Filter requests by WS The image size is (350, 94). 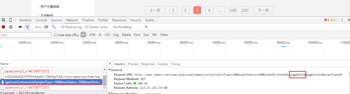155,35
